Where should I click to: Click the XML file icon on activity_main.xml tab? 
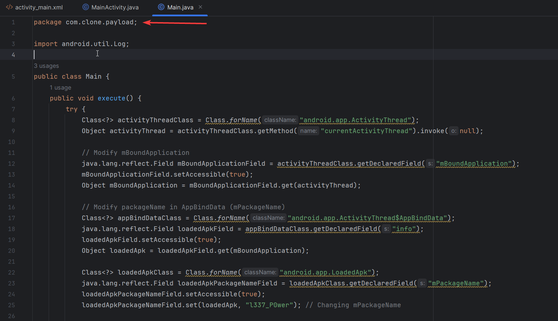click(9, 7)
